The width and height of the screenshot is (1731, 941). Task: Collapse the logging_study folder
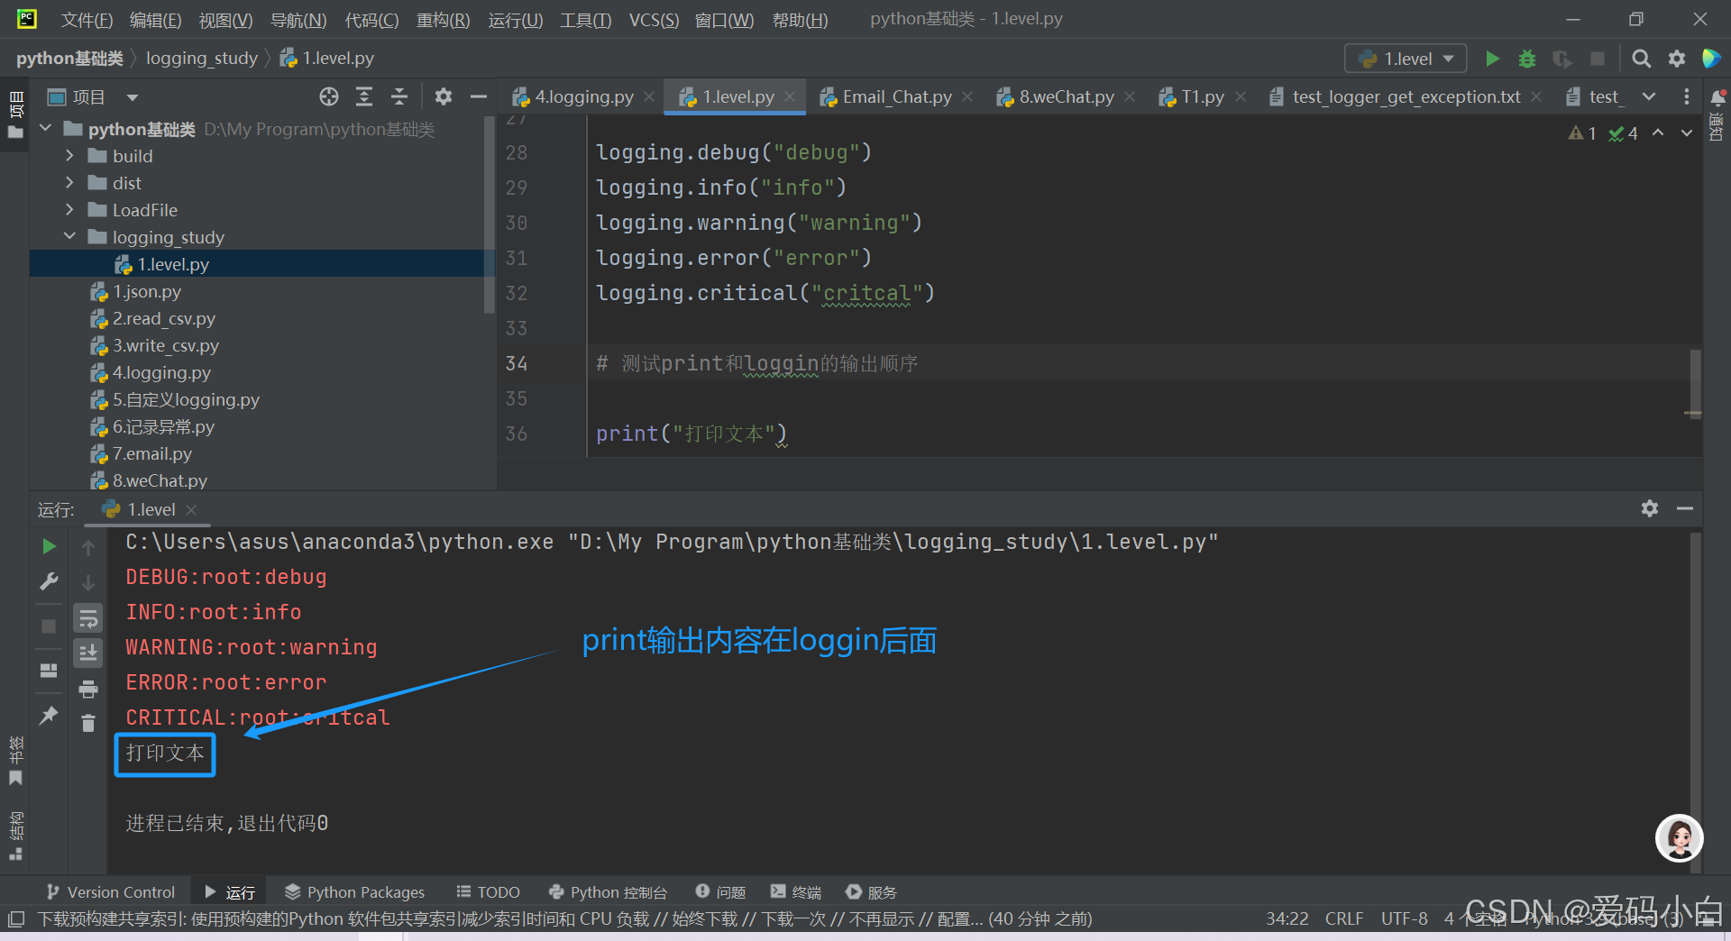69,236
